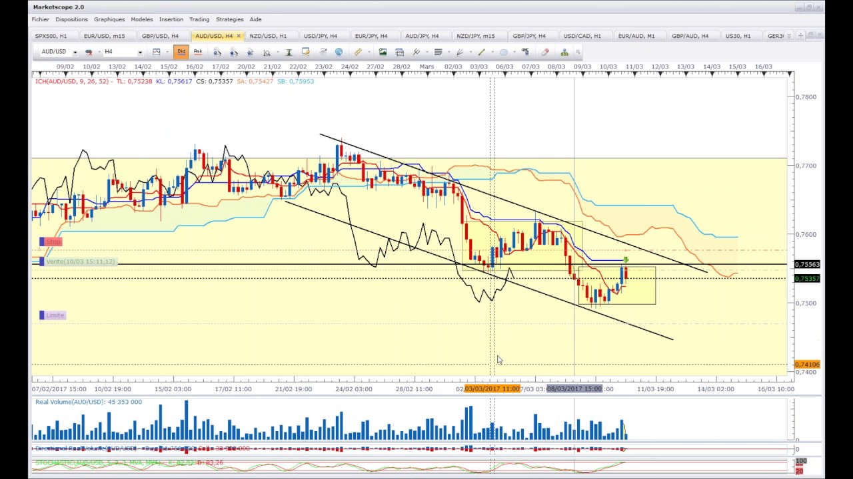Viewport: 853px width, 479px height.
Task: Open the Insertion menu
Action: [x=171, y=19]
